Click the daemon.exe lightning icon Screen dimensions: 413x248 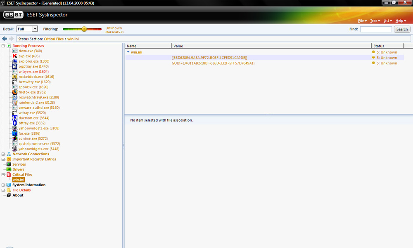(x=15, y=118)
